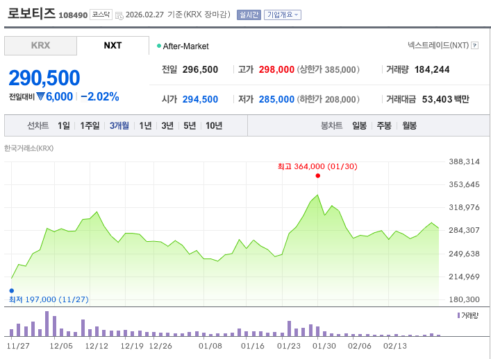This screenshot has height=359, width=491.
Task: Click the low price 285,000
Action: click(276, 99)
